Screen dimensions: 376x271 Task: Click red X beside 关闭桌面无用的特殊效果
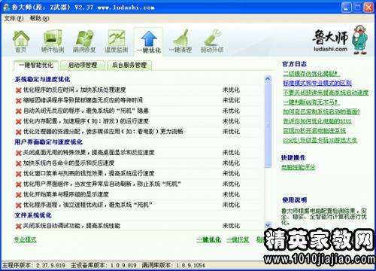coord(18,153)
